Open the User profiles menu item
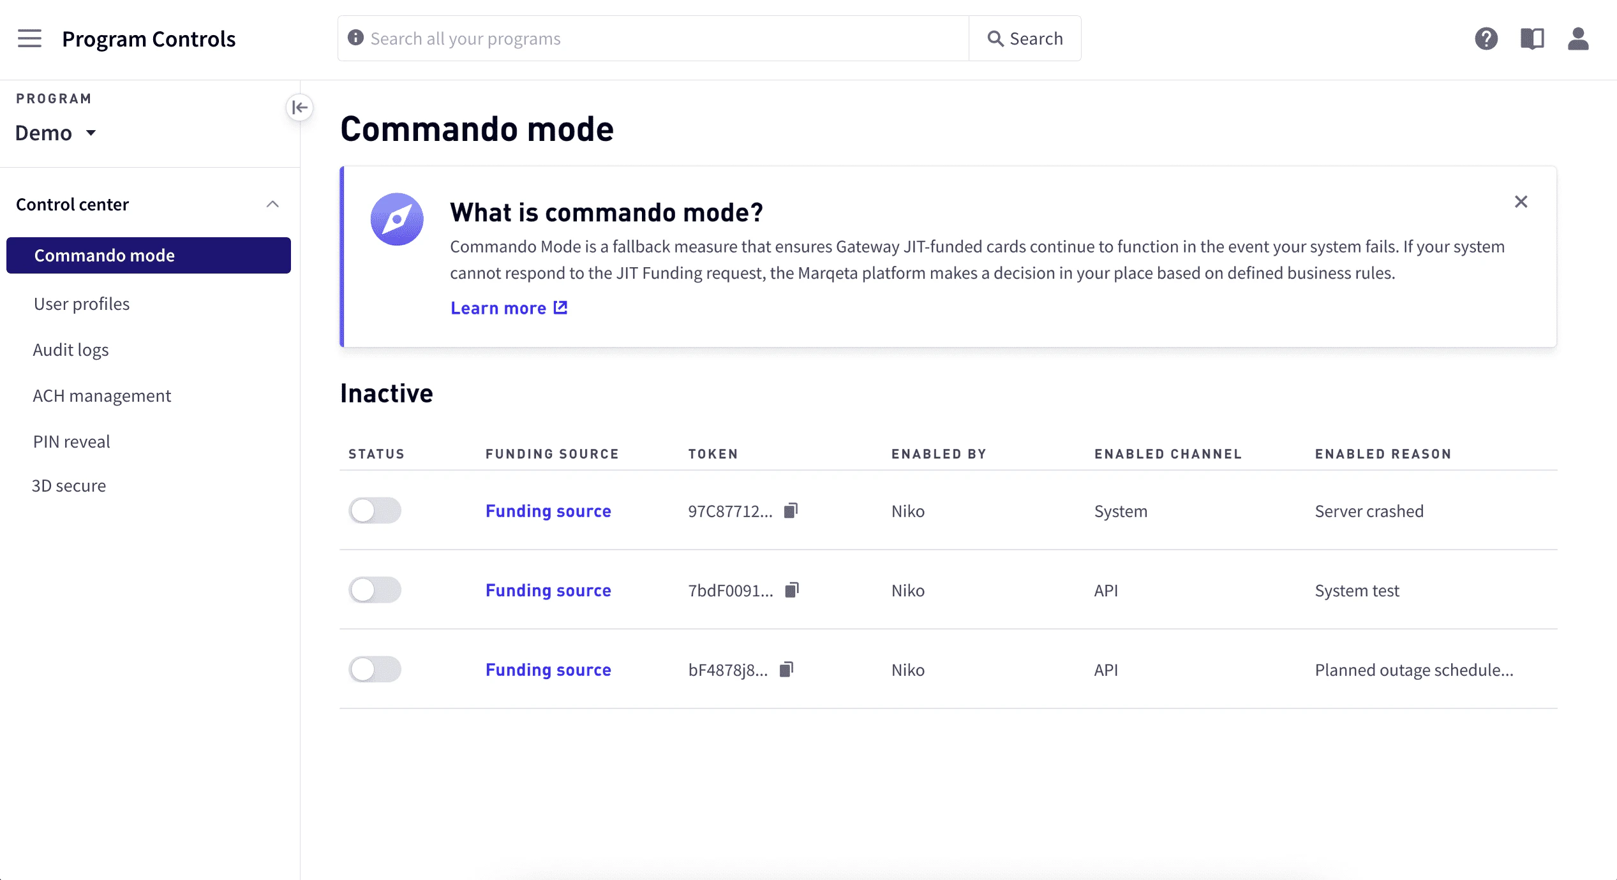This screenshot has height=880, width=1617. coord(82,304)
